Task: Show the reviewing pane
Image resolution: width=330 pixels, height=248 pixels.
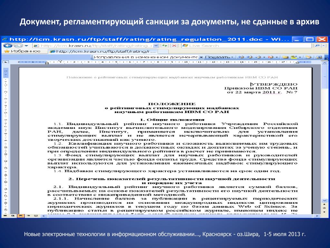Action: click(x=319, y=57)
